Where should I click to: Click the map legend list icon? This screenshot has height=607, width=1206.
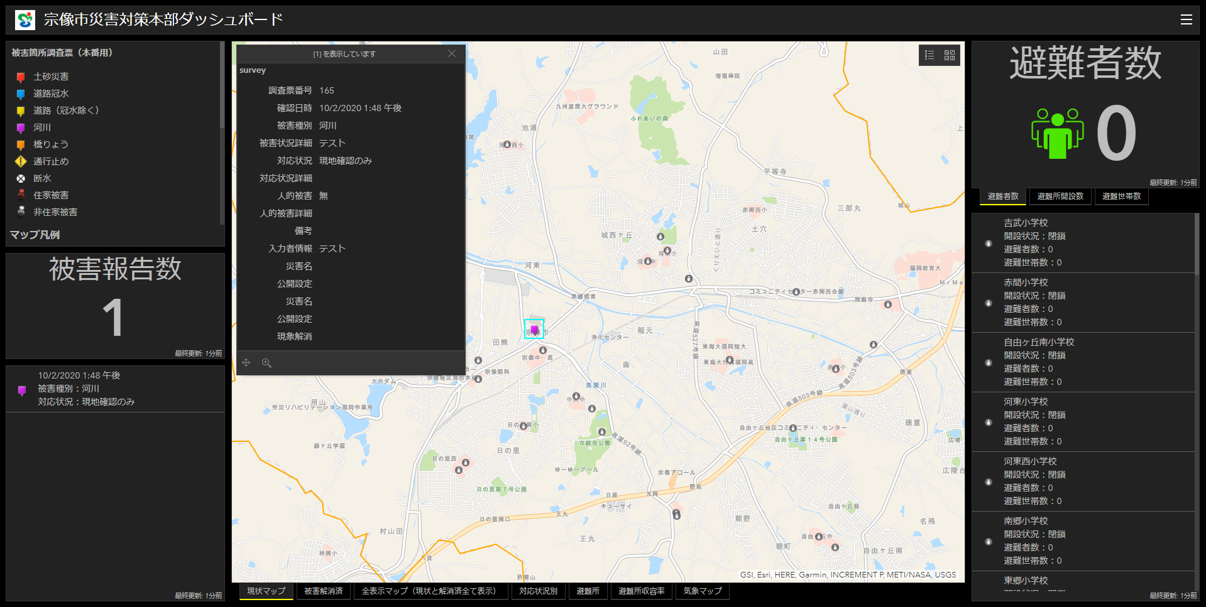coord(929,55)
